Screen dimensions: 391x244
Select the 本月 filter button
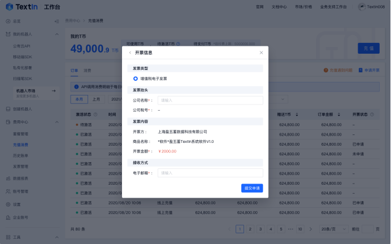(79, 99)
